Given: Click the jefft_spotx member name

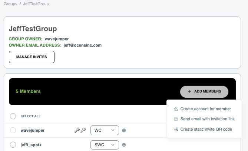Looking at the screenshot, I should [31, 145].
